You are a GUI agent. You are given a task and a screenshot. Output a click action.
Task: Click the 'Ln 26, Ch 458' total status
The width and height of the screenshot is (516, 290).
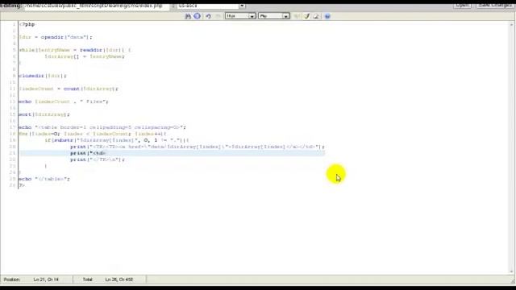[119, 280]
